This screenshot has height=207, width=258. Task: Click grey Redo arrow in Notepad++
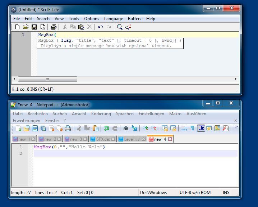click(x=115, y=128)
